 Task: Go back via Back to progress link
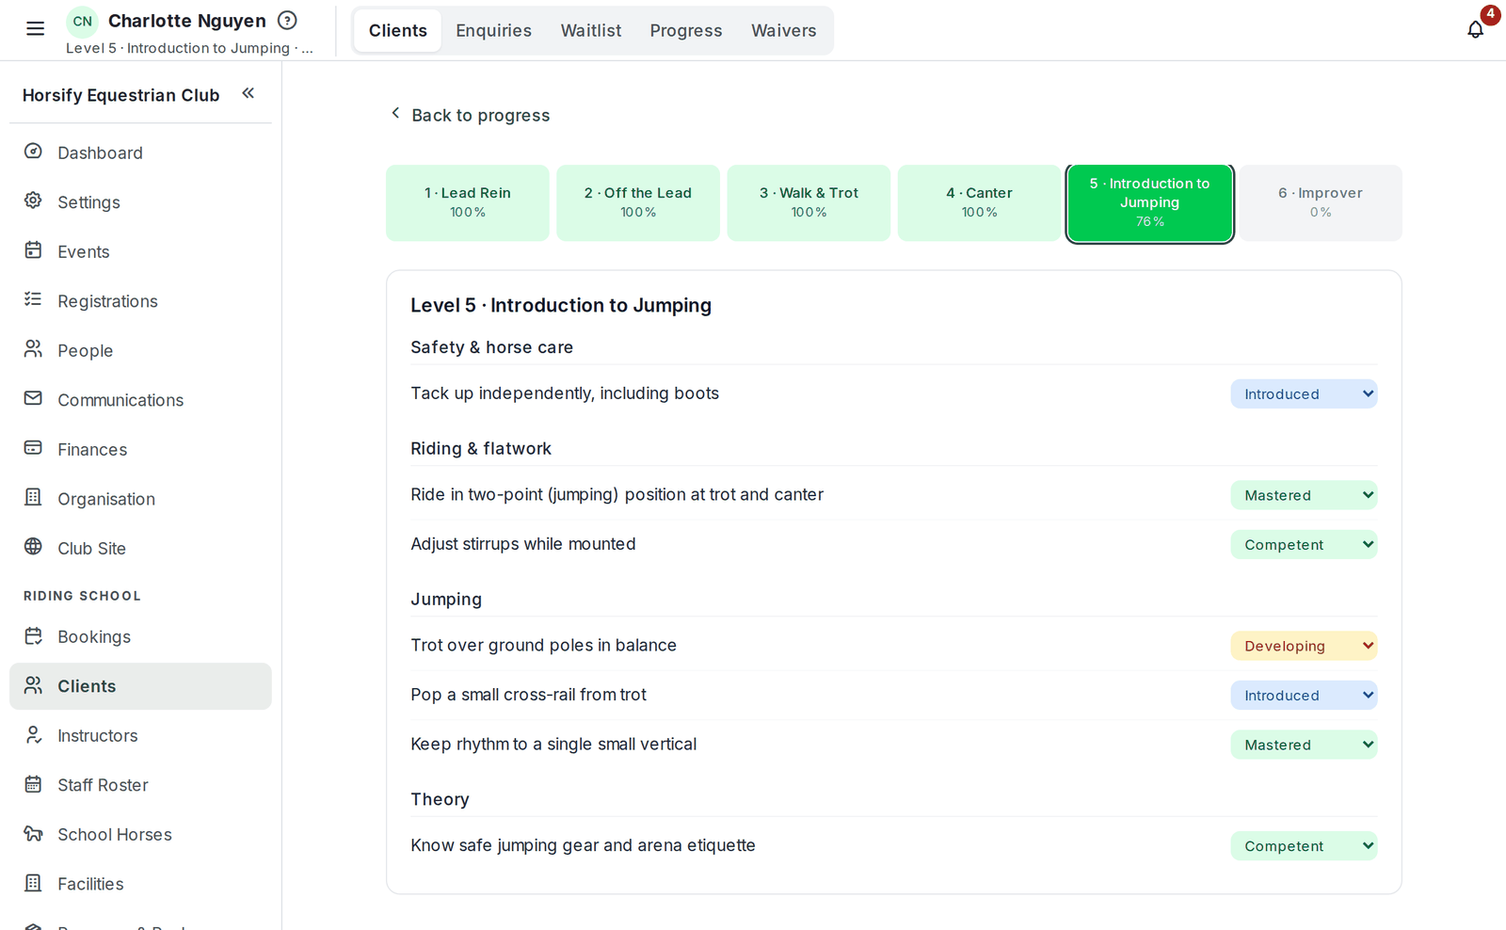tap(470, 115)
